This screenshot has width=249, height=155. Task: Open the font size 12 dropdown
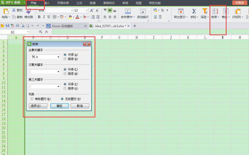87,10
